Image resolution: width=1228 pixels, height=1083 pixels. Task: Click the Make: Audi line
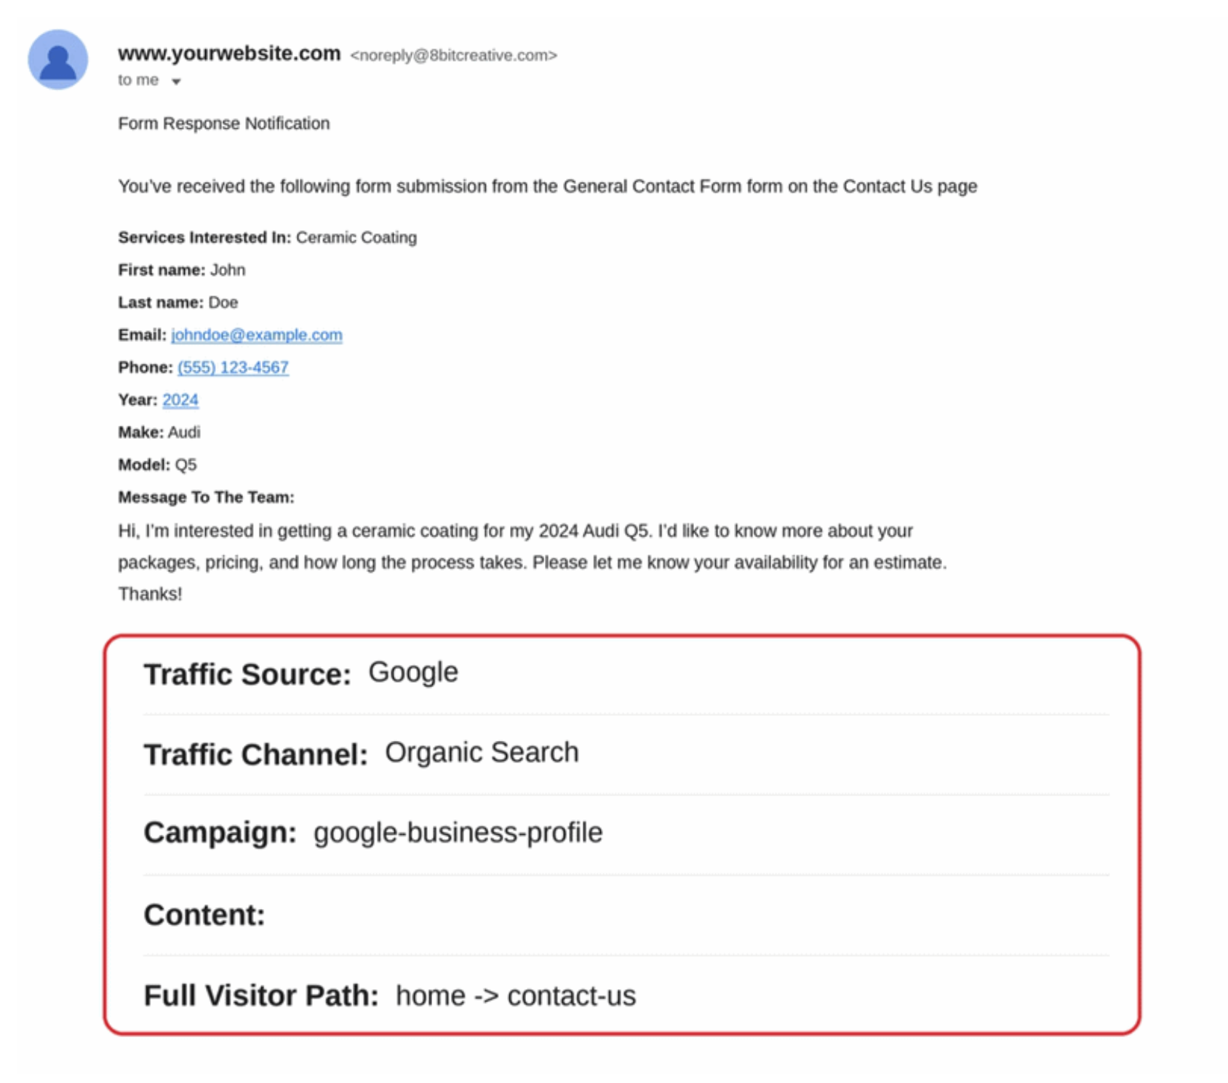pyautogui.click(x=159, y=432)
